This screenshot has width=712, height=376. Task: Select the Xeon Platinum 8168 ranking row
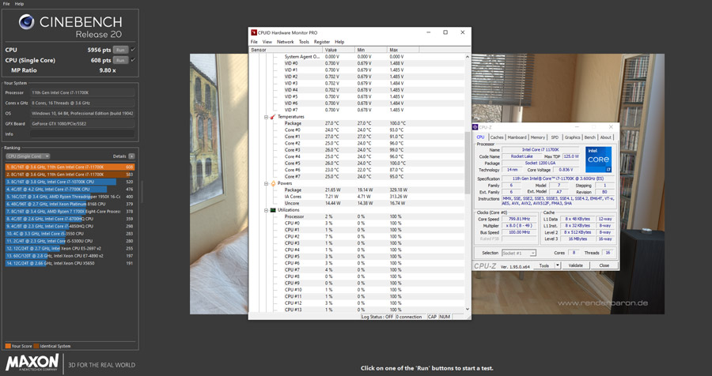coord(70,204)
